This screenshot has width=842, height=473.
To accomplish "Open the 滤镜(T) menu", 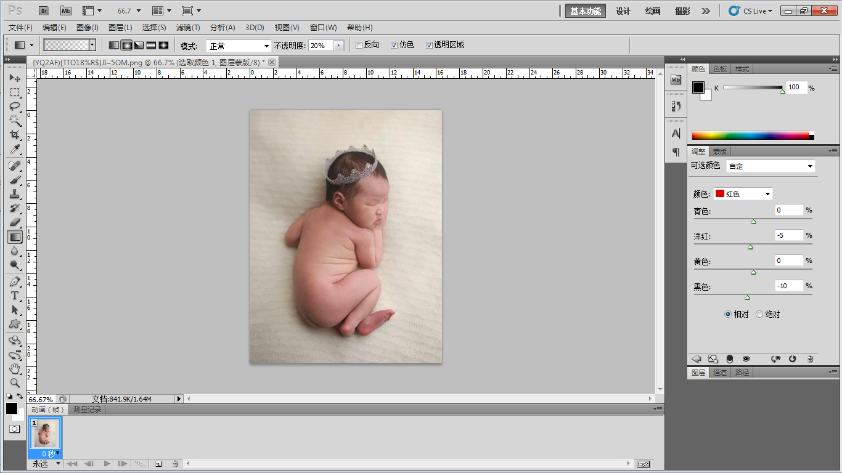I will pos(188,28).
